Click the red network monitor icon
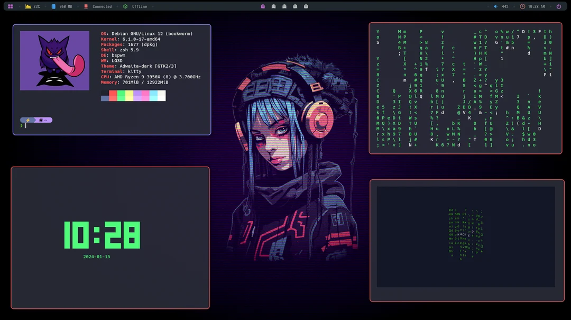 [x=86, y=6]
